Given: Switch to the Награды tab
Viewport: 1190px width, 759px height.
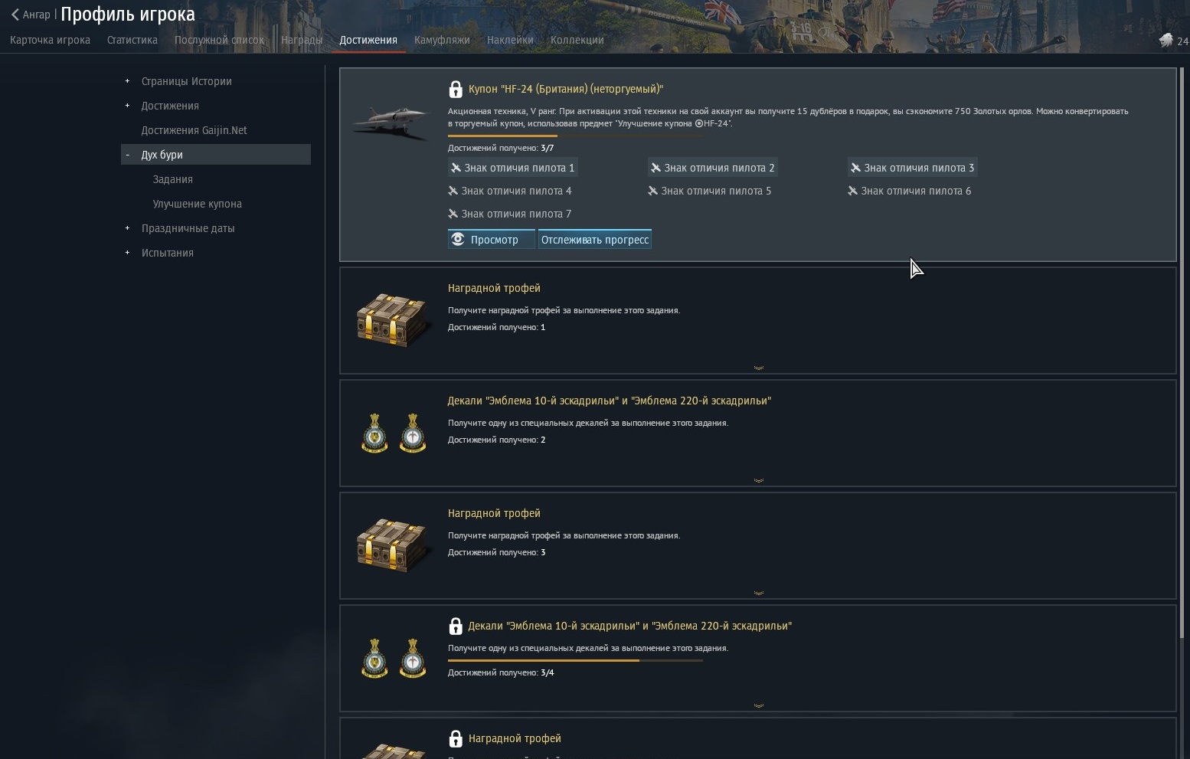Looking at the screenshot, I should pos(302,40).
